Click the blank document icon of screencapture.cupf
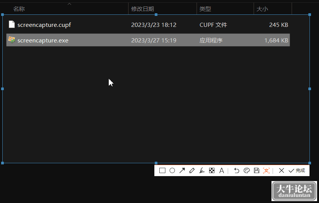319x203 pixels. point(12,24)
